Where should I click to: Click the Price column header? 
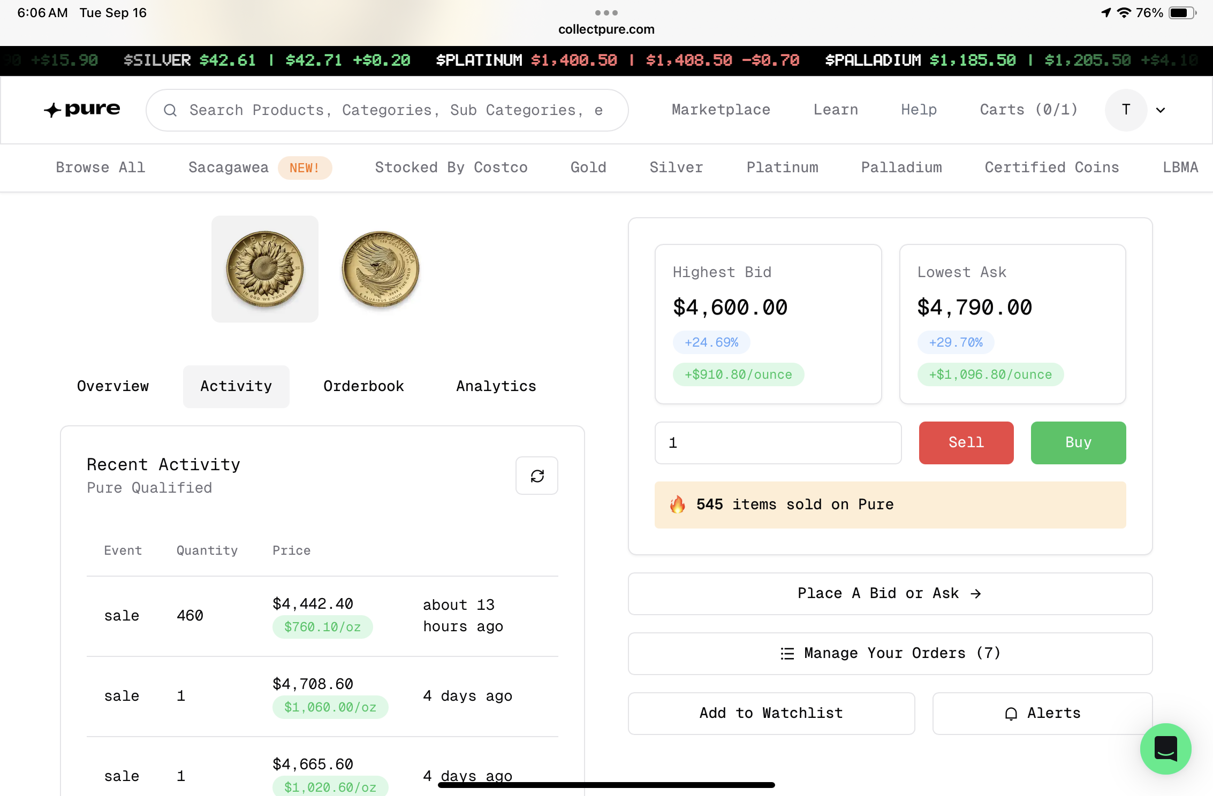point(291,550)
